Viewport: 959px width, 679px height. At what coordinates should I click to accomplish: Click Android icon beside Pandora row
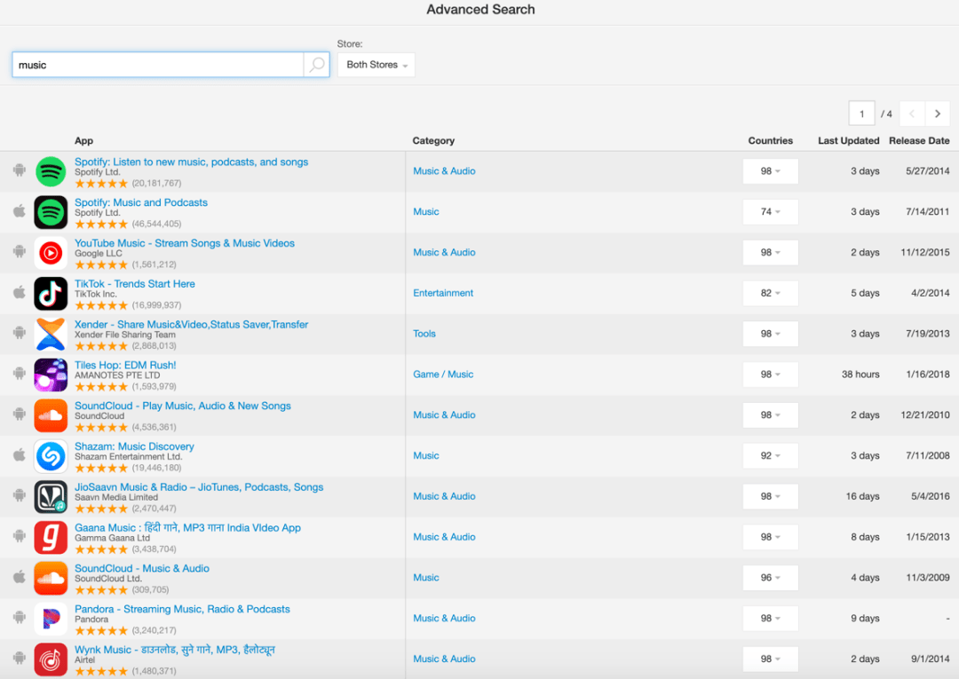tap(20, 617)
